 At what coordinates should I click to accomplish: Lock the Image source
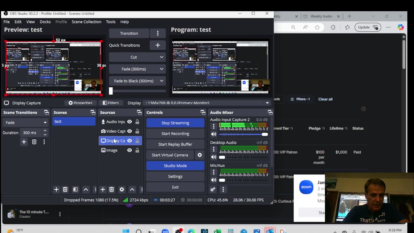coord(137,150)
